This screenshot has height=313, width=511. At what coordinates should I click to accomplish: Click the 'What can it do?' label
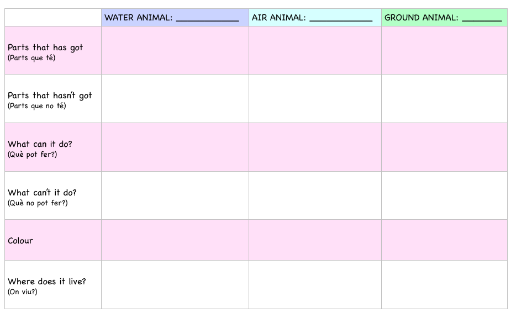[40, 145]
